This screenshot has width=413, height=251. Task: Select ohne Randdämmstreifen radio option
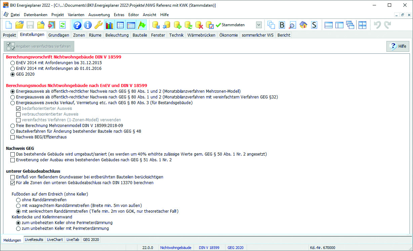click(18, 200)
